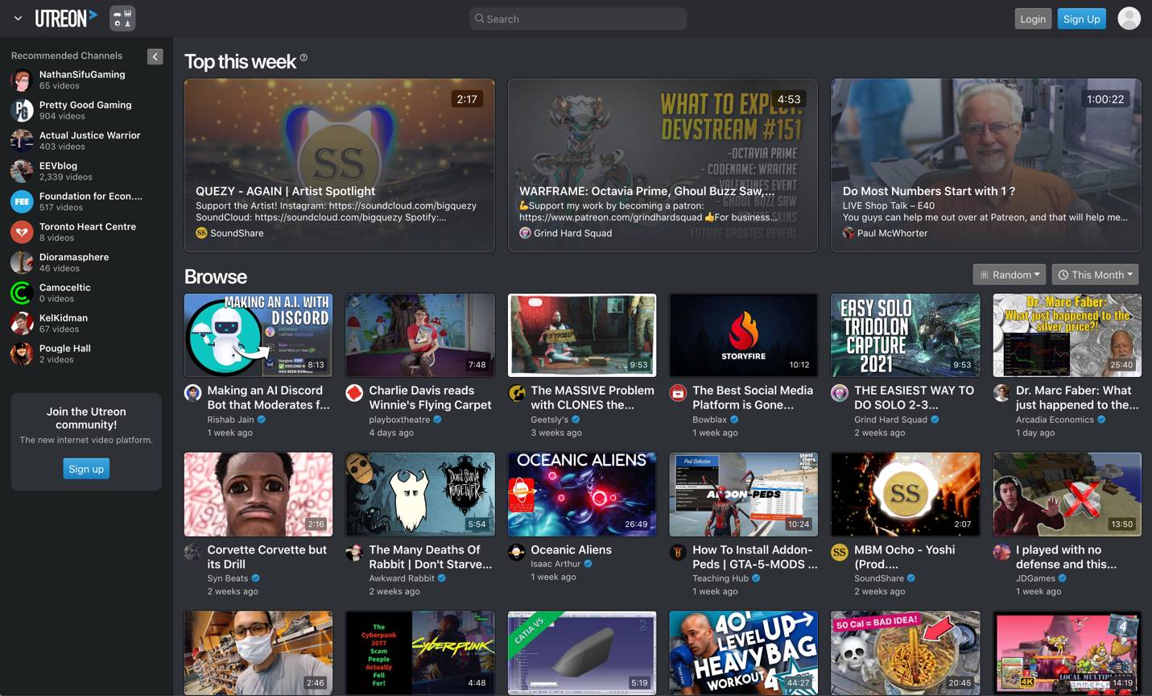Open QUEZY - AGAIN Artist Spotlight video
This screenshot has height=696, width=1152.
point(340,165)
